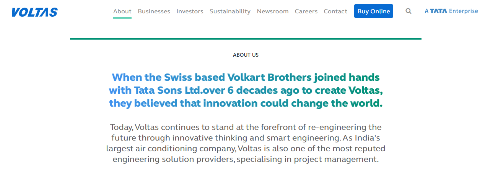Image resolution: width=498 pixels, height=171 pixels.
Task: Open search with the magnifier icon
Action: point(408,11)
